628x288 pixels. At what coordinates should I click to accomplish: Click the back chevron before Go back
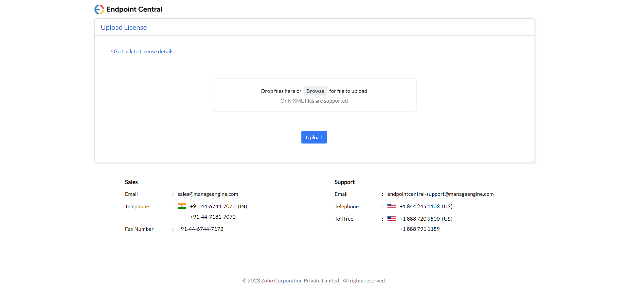coord(111,51)
